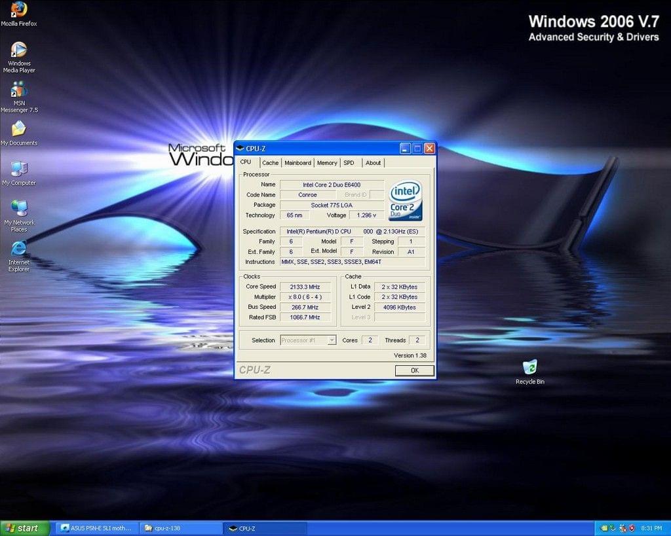This screenshot has height=536, width=671.
Task: Open MSN Messenger 7.5 icon
Action: pyautogui.click(x=19, y=98)
